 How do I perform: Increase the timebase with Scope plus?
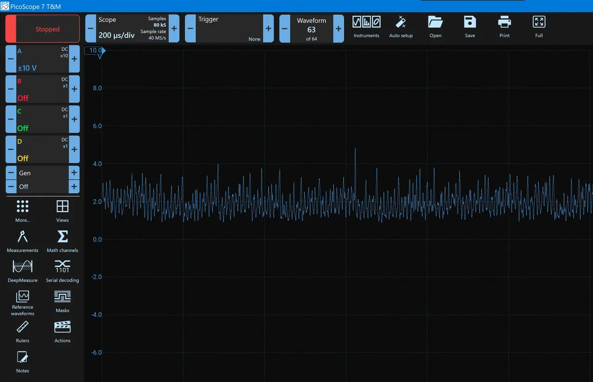pyautogui.click(x=174, y=28)
